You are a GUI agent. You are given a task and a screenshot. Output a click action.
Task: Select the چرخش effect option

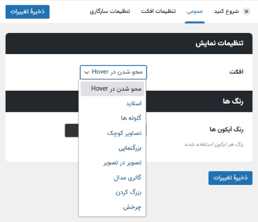[x=112, y=207]
